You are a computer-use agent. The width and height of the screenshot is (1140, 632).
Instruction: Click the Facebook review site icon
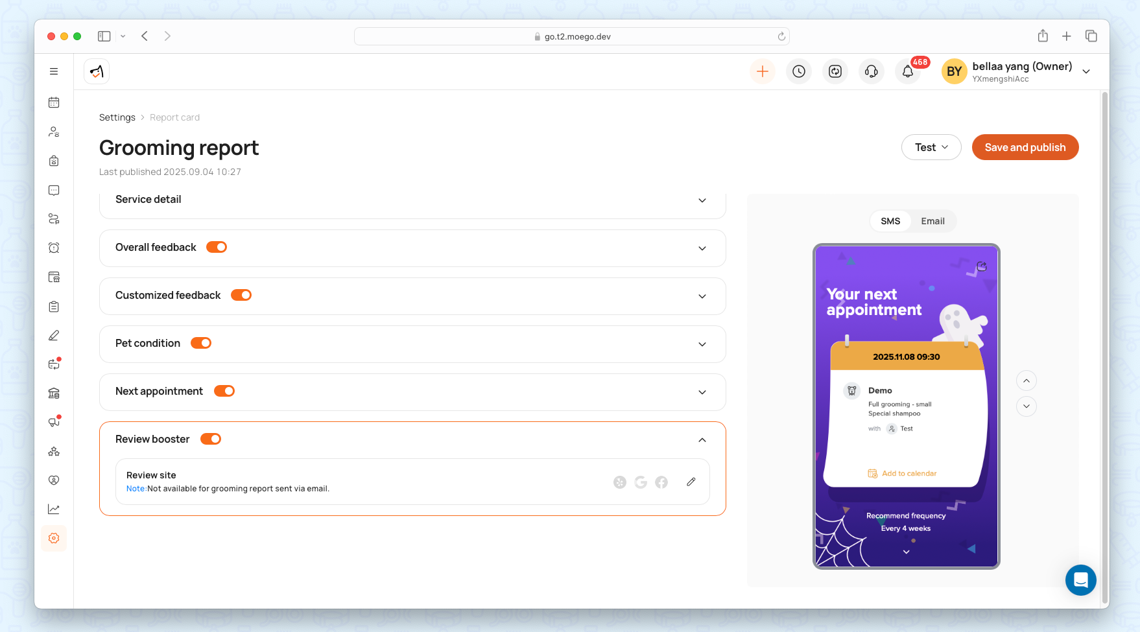pyautogui.click(x=661, y=482)
